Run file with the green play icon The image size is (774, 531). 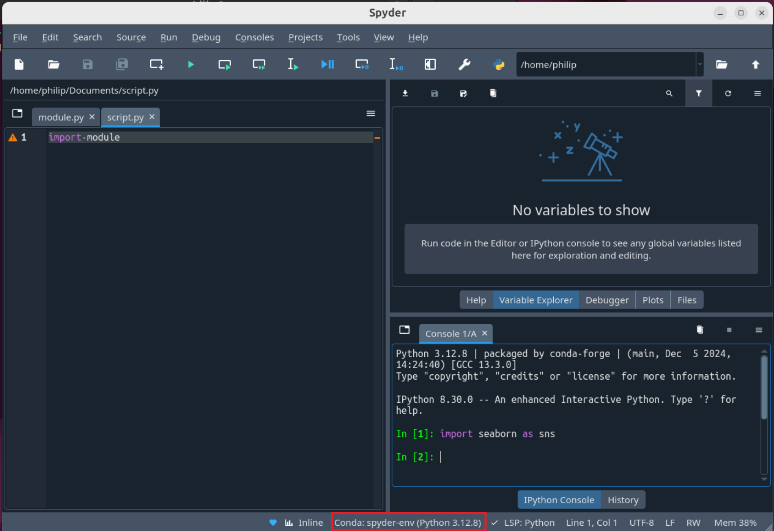coord(191,64)
